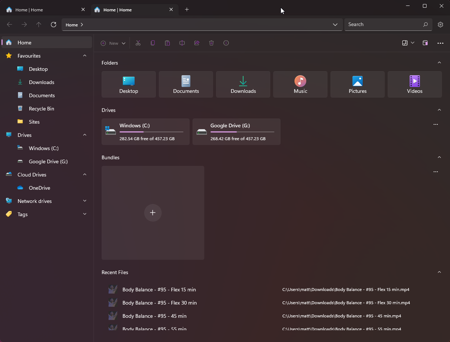Click the Refresh icon

(54, 25)
